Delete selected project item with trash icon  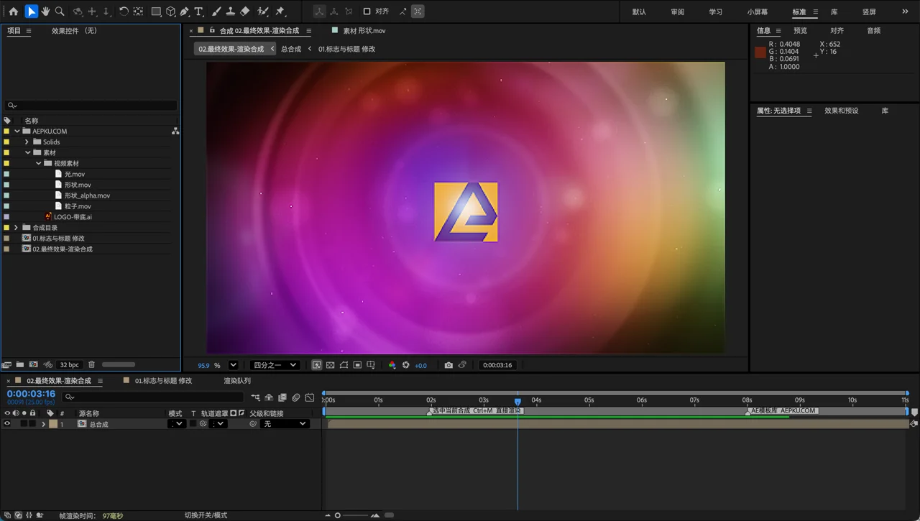[x=91, y=365]
